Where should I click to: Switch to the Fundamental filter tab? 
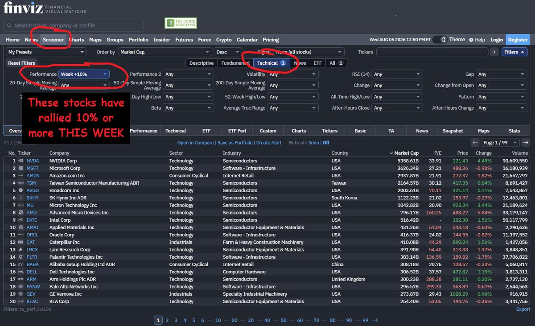235,63
